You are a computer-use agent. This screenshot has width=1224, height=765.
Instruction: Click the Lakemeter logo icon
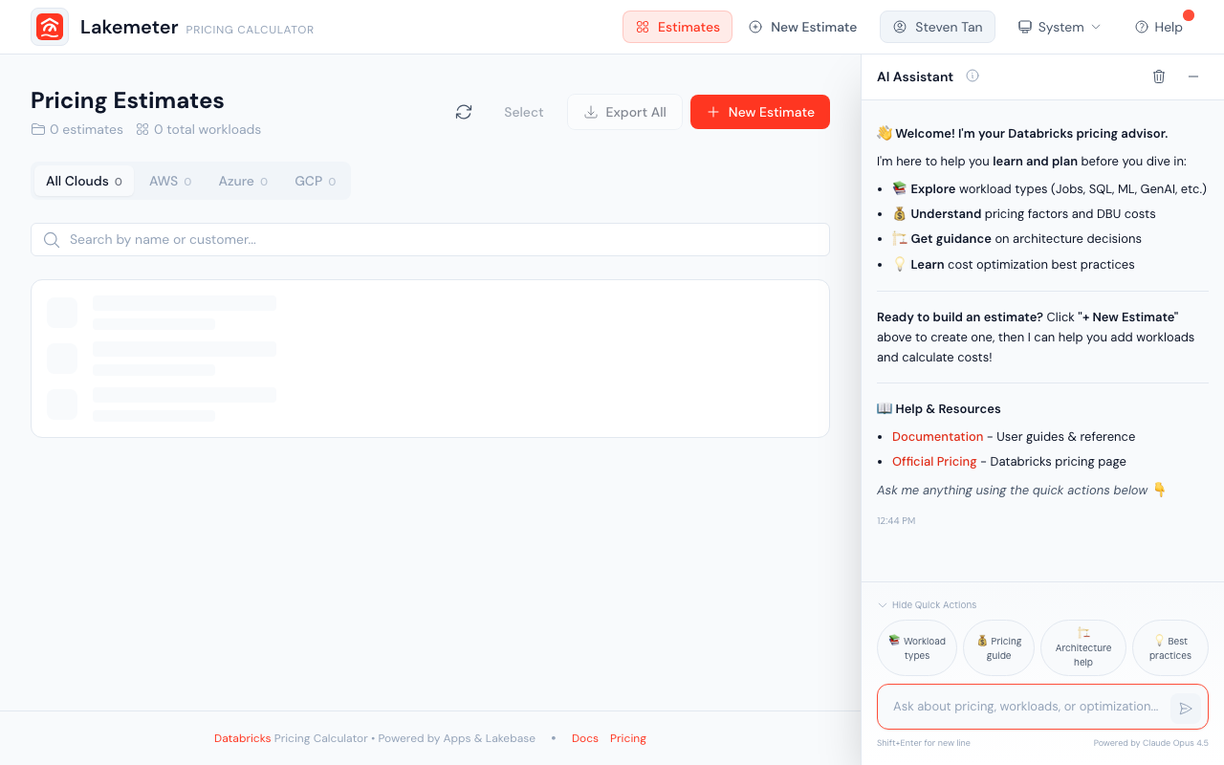pos(50,27)
